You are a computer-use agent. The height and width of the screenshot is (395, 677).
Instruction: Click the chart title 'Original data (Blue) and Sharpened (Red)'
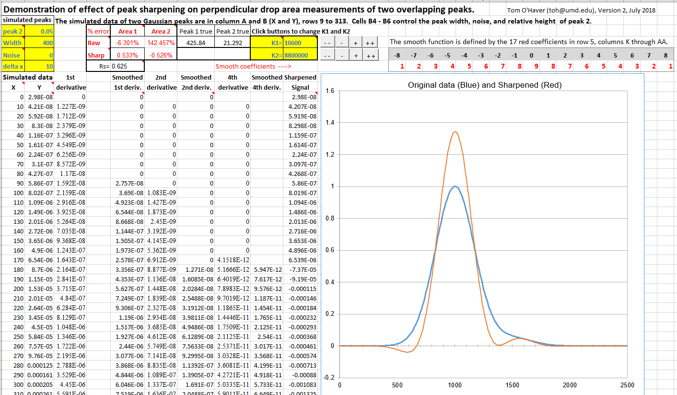point(485,85)
